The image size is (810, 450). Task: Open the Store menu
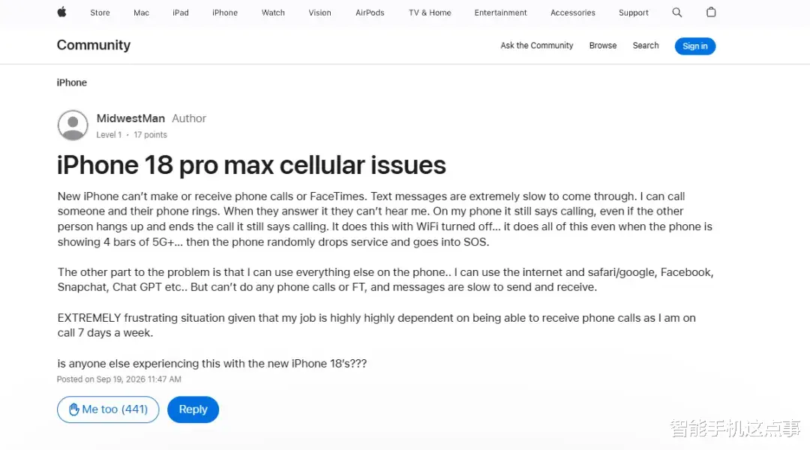click(x=100, y=13)
